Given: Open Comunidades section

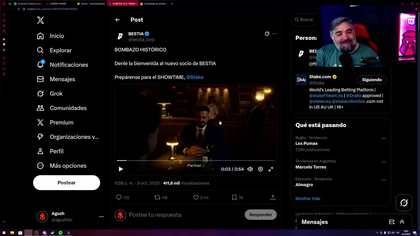Looking at the screenshot, I should tap(62, 108).
